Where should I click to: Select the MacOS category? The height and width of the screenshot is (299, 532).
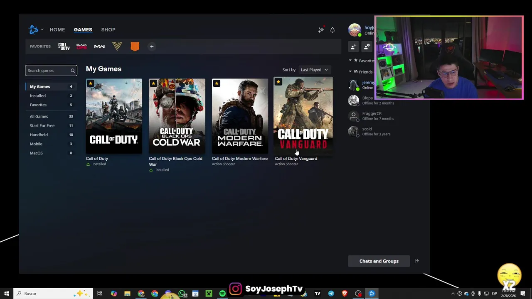pos(51,153)
